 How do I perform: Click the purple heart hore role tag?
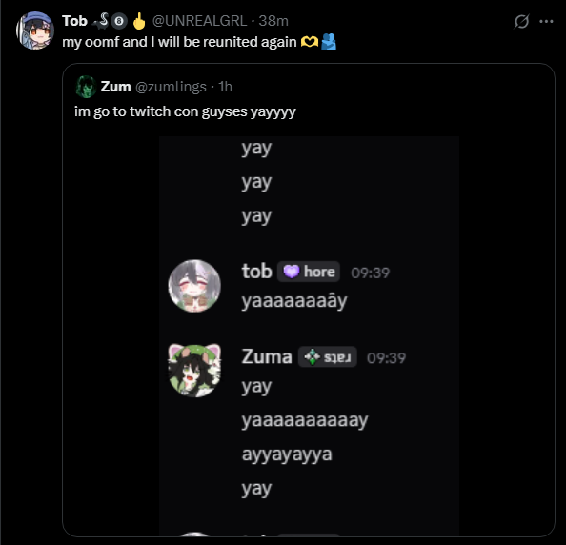tap(309, 272)
